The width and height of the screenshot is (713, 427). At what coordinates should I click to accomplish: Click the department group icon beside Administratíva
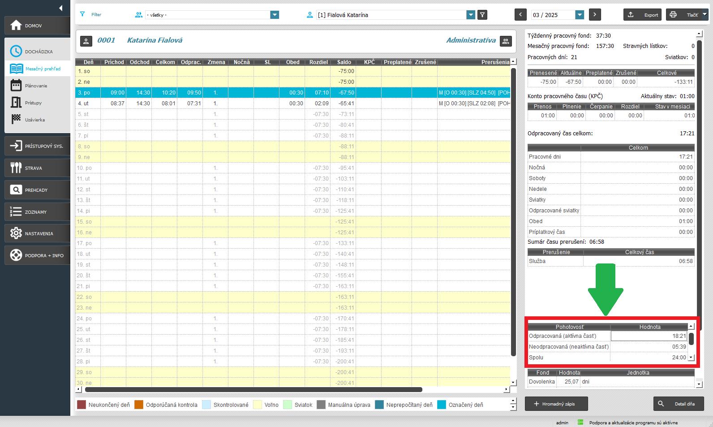(506, 41)
